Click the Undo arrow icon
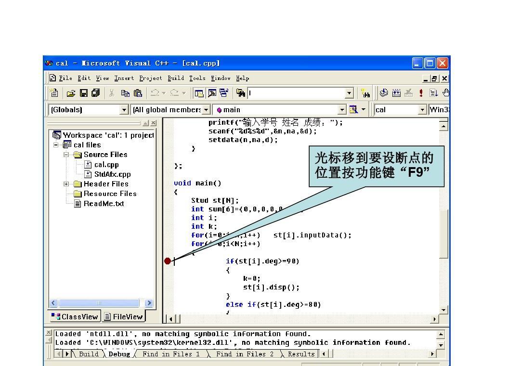The image size is (520, 366). tap(155, 93)
